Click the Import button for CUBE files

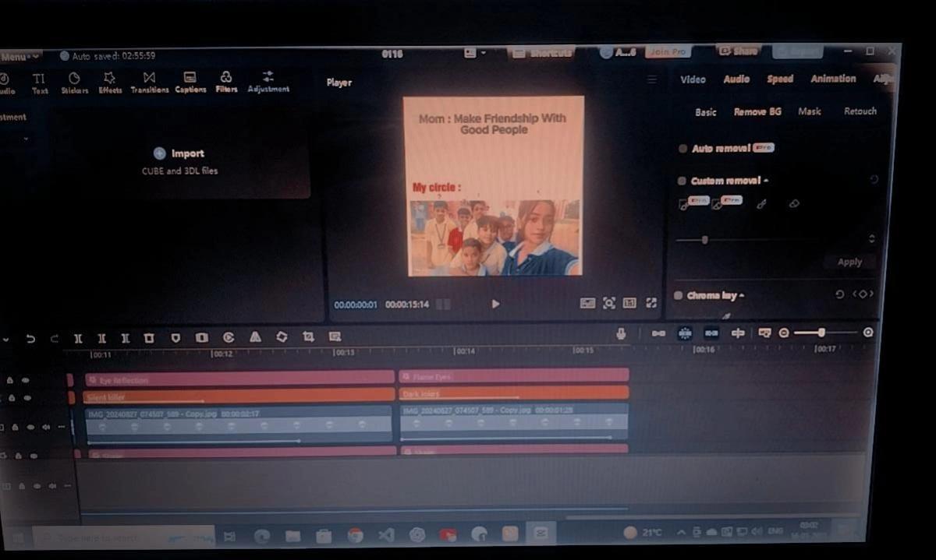(x=179, y=153)
